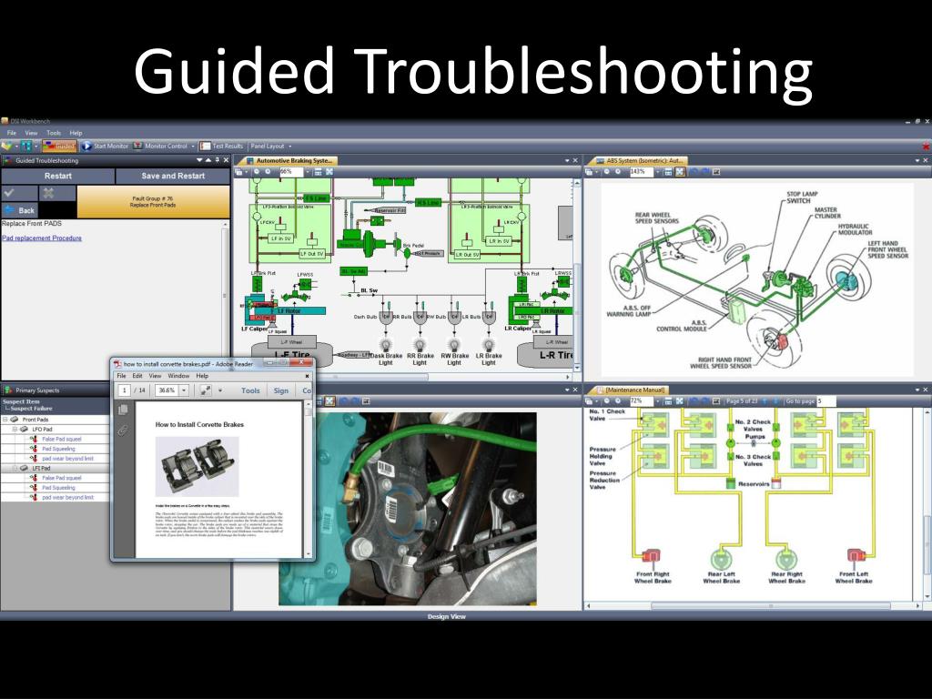The height and width of the screenshot is (699, 932).
Task: Collapse the Front Pads tree node
Action: (5, 420)
